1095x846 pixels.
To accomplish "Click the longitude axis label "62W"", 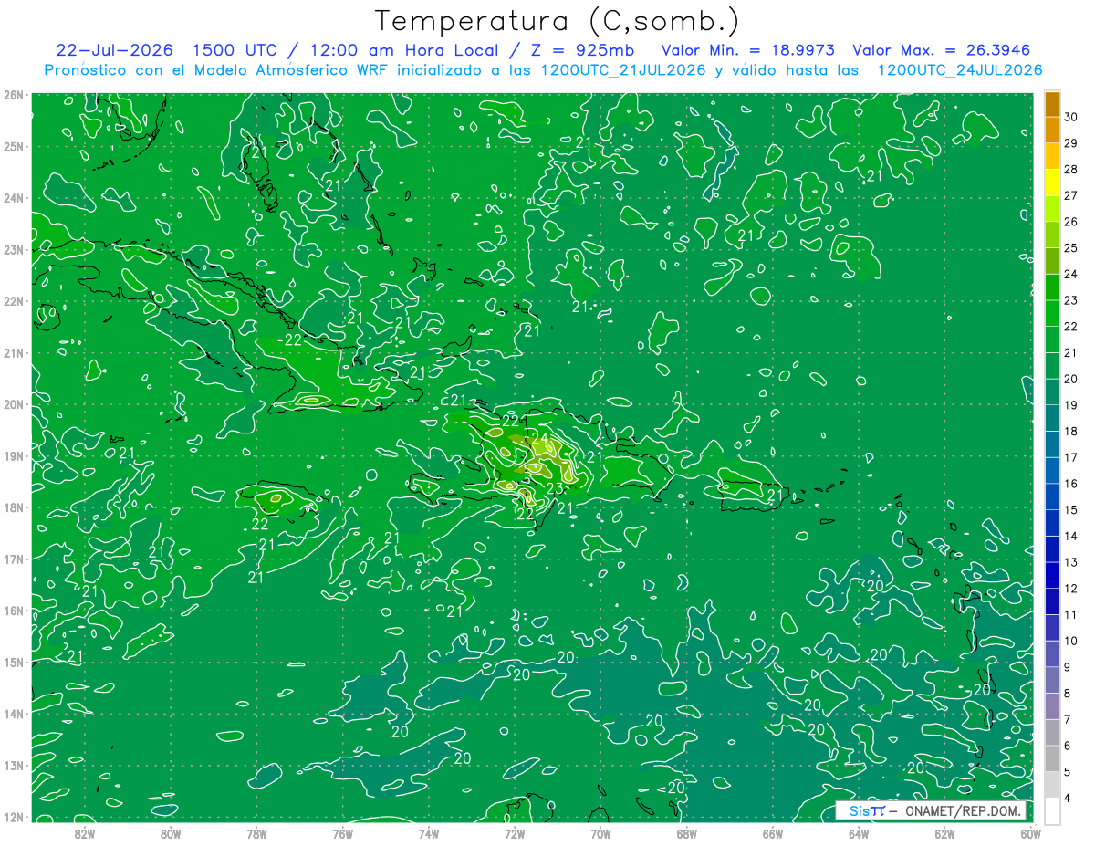I will pos(944,833).
